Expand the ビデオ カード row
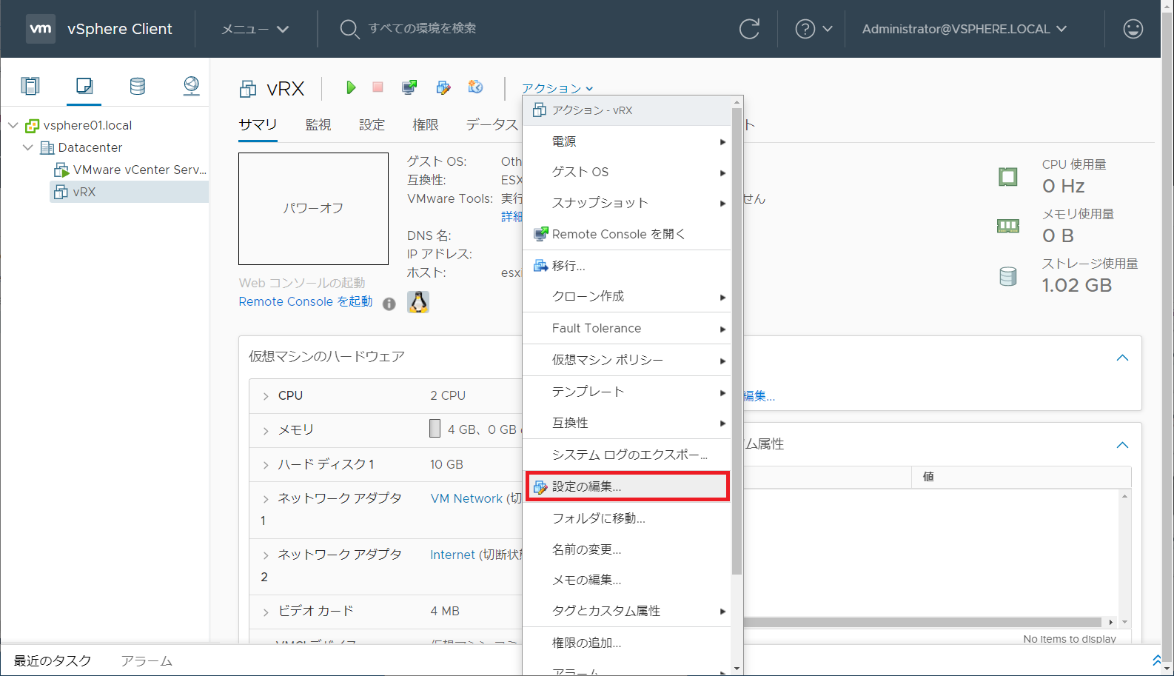This screenshot has width=1174, height=676. [266, 612]
